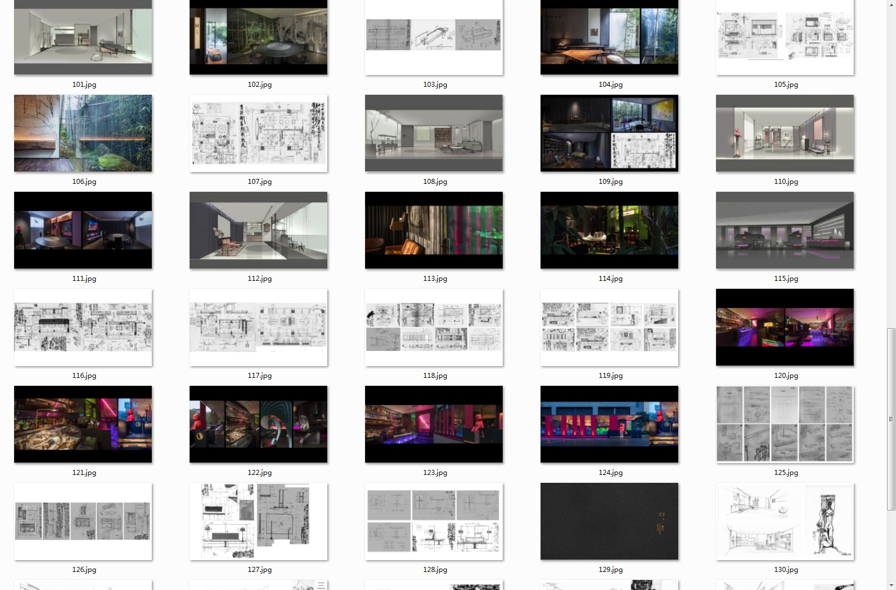The image size is (896, 590).
Task: Click the file name 127.jpg
Action: (x=260, y=570)
